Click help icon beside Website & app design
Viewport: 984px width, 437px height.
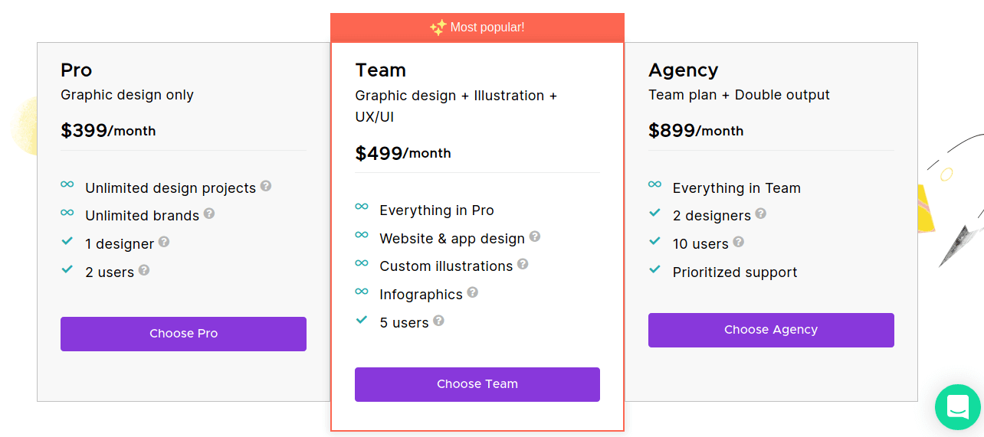pos(535,236)
